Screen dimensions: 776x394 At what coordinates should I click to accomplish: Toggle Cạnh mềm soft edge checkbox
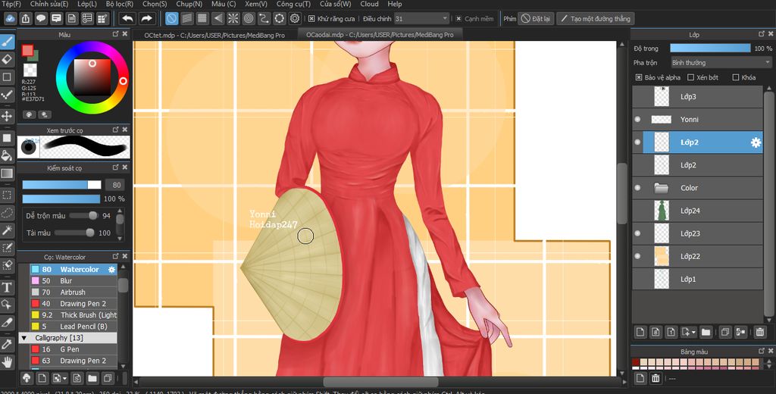click(x=458, y=19)
